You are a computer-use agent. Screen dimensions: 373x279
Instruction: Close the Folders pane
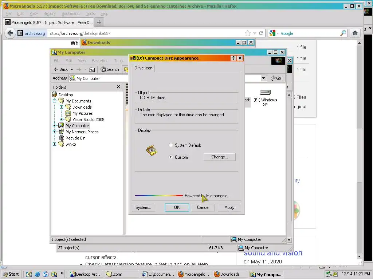click(118, 87)
